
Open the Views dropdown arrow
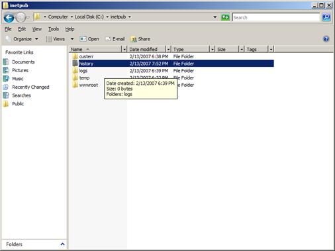coord(72,39)
